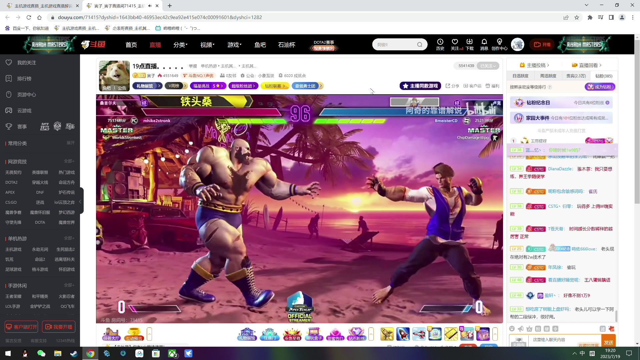Switch to 贵宾(2.3万) tab
This screenshot has height=360, width=640.
[x=576, y=76]
